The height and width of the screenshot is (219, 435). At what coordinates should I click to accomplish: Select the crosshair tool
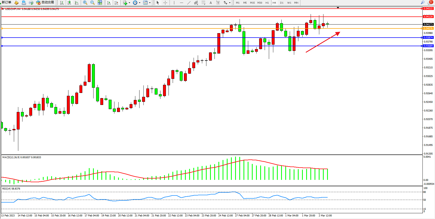[x=165, y=3]
